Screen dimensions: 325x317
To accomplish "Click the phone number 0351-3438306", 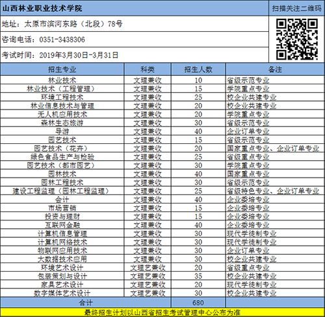I will tap(62, 40).
